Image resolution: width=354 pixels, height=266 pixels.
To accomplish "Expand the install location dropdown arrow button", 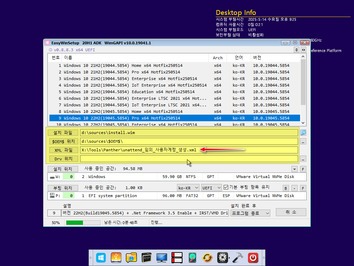I will click(x=295, y=169).
